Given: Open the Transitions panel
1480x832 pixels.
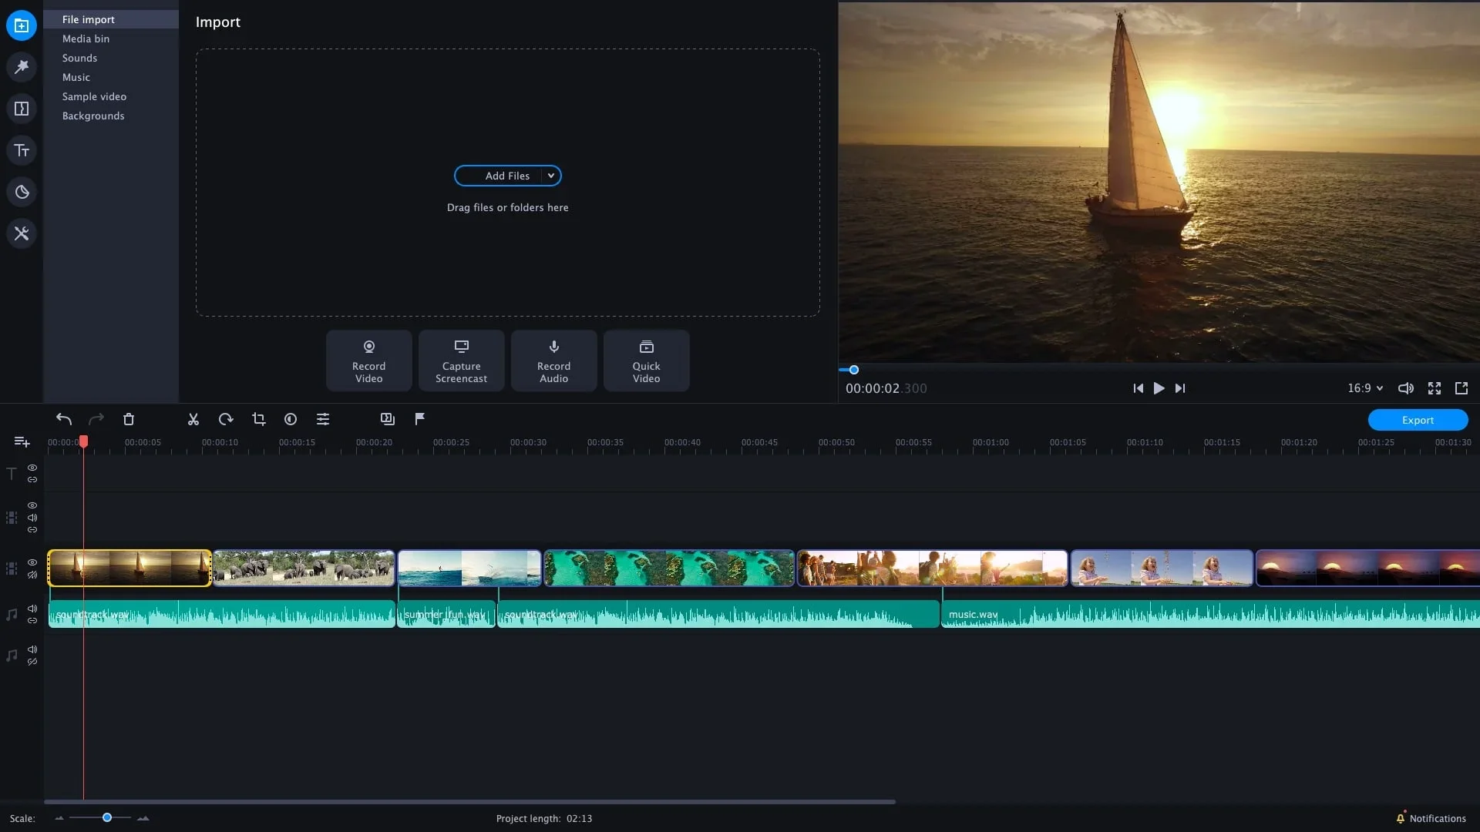Looking at the screenshot, I should (21, 108).
